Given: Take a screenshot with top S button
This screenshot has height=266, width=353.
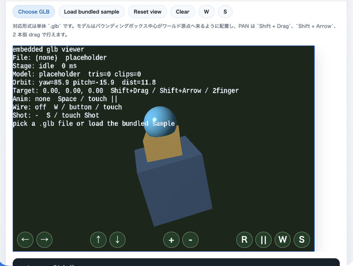Looking at the screenshot, I should [x=225, y=12].
